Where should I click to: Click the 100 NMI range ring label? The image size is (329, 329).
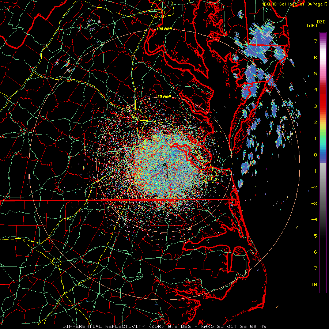pyautogui.click(x=164, y=29)
